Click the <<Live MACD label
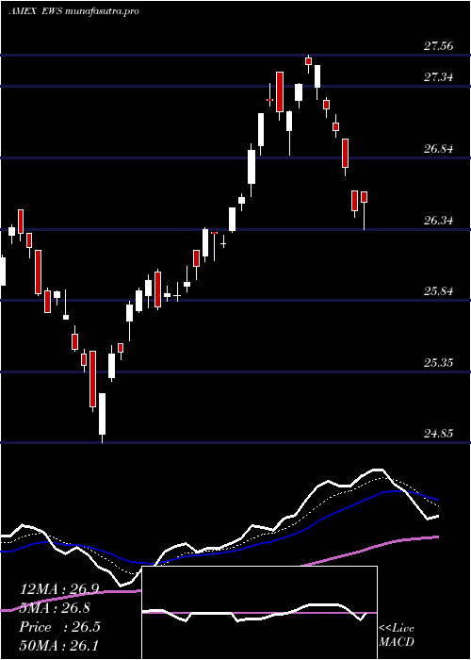Screen dimensions: 471x660 point(397,635)
